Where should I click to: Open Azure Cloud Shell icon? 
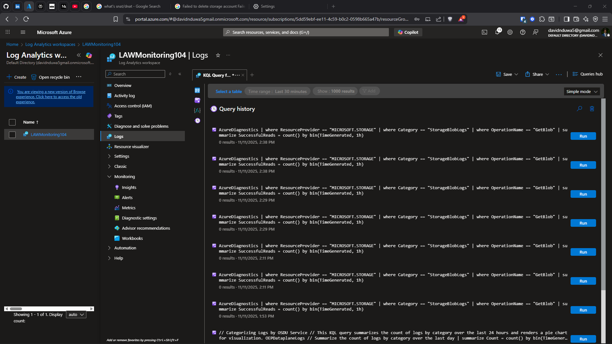[x=484, y=32]
